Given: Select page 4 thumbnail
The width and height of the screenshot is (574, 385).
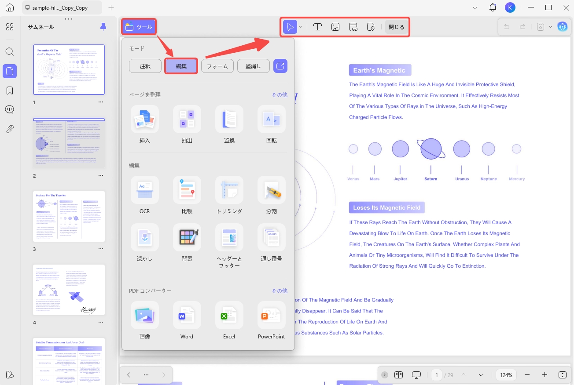Looking at the screenshot, I should coord(69,290).
